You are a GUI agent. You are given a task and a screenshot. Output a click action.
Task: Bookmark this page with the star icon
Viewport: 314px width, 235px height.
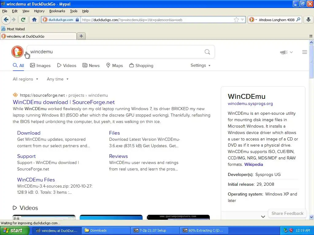coord(236,20)
